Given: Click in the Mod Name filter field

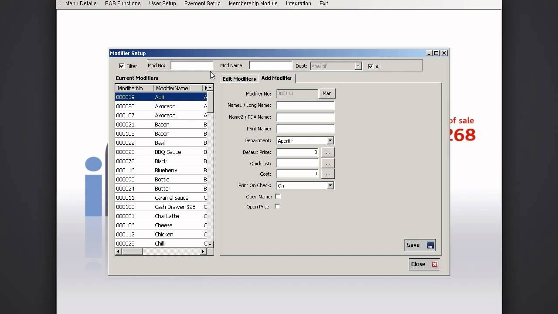Looking at the screenshot, I should [271, 65].
